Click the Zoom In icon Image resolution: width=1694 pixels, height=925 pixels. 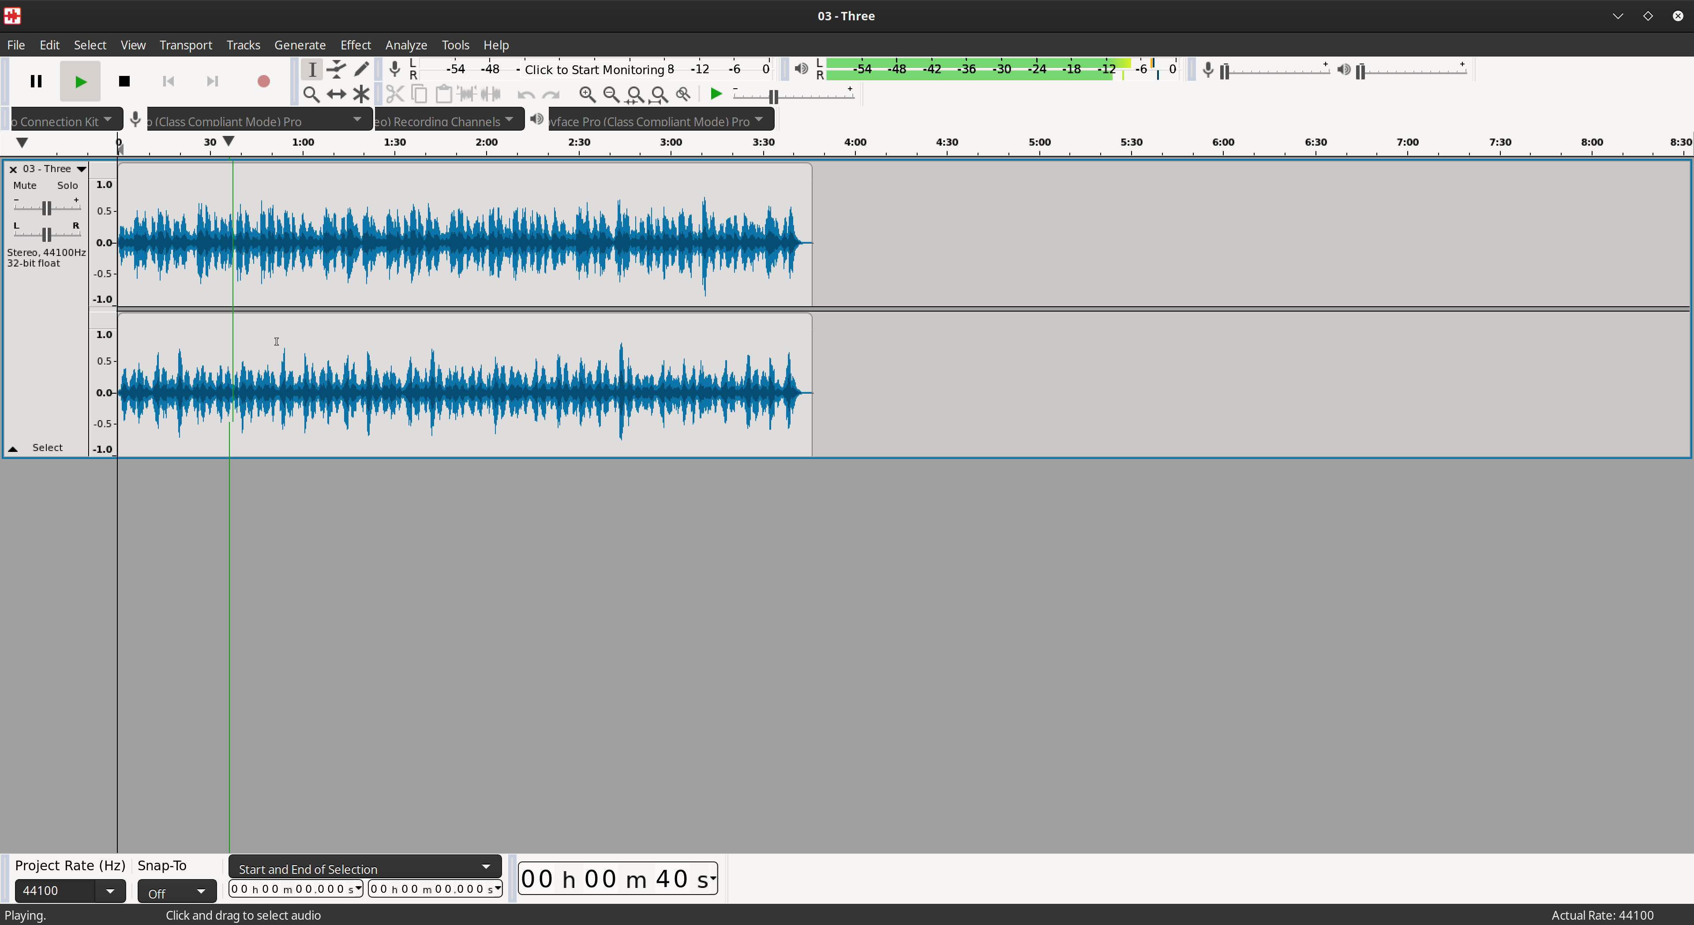(587, 95)
